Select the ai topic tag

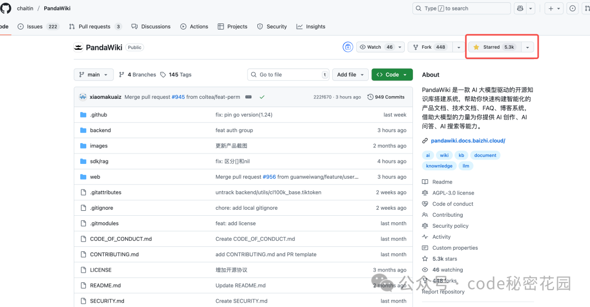tap(428, 155)
